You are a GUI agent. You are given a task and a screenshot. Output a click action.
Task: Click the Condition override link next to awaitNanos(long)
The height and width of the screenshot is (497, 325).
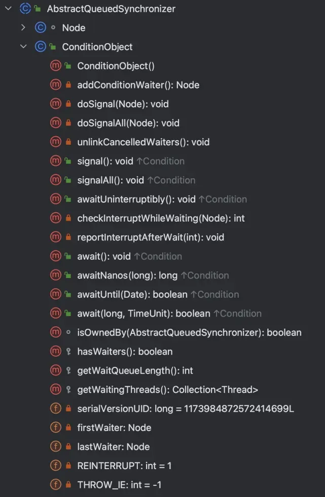[x=205, y=275]
